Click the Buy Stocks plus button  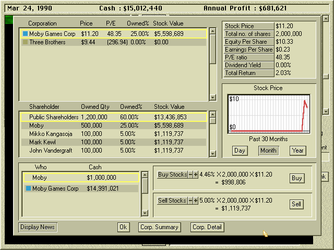[x=196, y=175]
